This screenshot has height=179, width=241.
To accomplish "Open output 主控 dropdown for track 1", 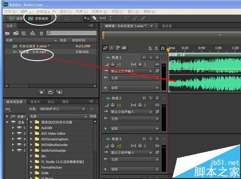I will coord(134,78).
